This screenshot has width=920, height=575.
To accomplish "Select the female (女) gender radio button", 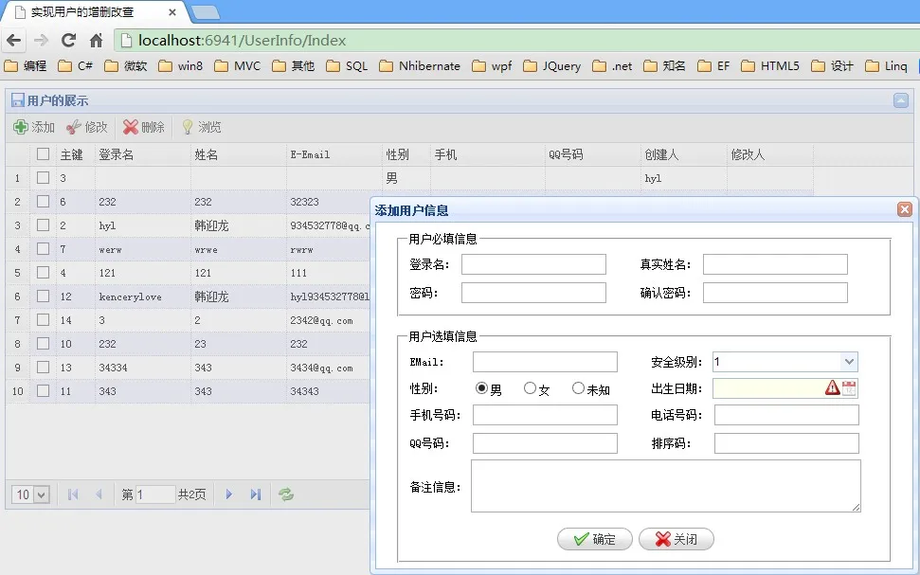I will [x=530, y=388].
